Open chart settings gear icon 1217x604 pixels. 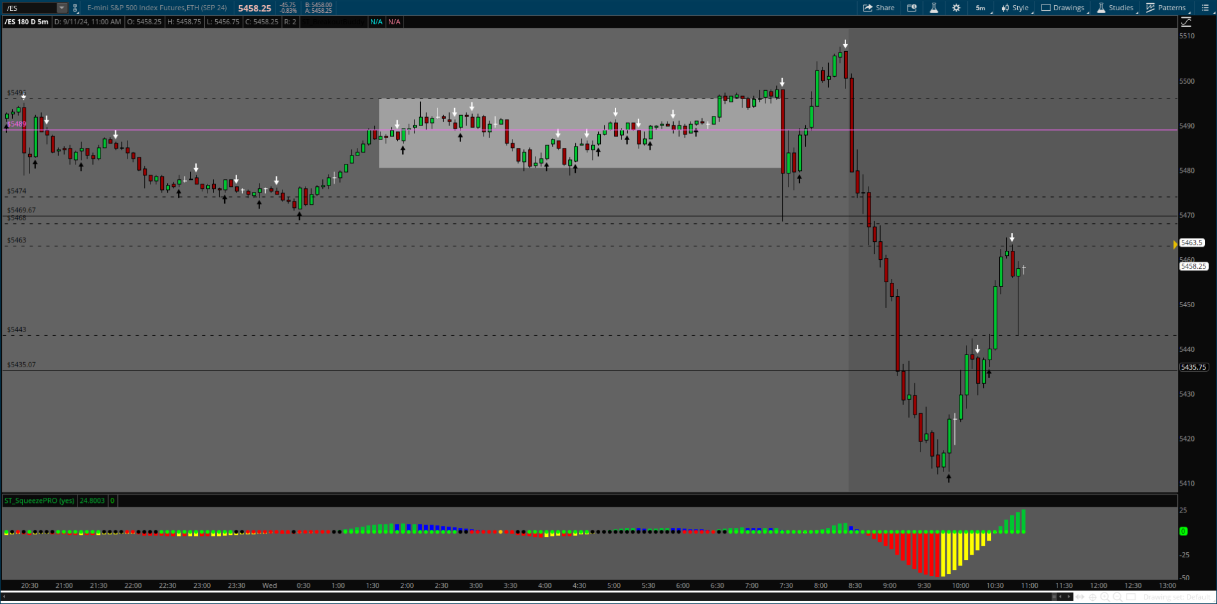pos(956,8)
